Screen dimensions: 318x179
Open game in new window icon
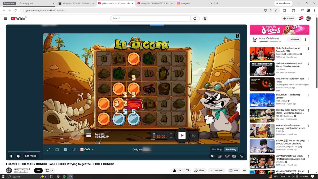point(74,149)
